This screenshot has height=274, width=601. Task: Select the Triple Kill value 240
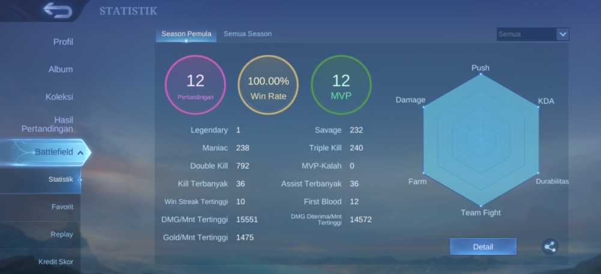coord(356,148)
